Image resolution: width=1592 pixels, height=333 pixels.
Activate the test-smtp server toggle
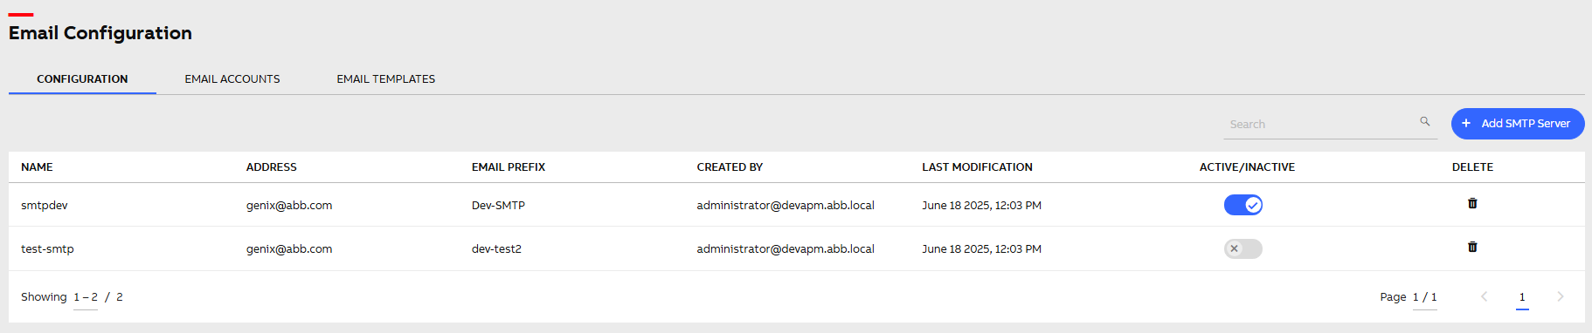[x=1242, y=248]
